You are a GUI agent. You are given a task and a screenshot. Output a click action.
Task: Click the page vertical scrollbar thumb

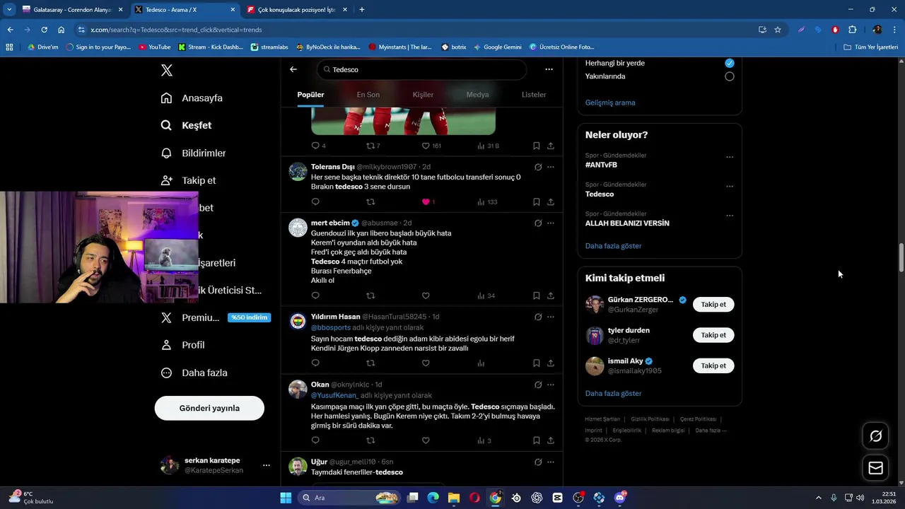tap(901, 257)
